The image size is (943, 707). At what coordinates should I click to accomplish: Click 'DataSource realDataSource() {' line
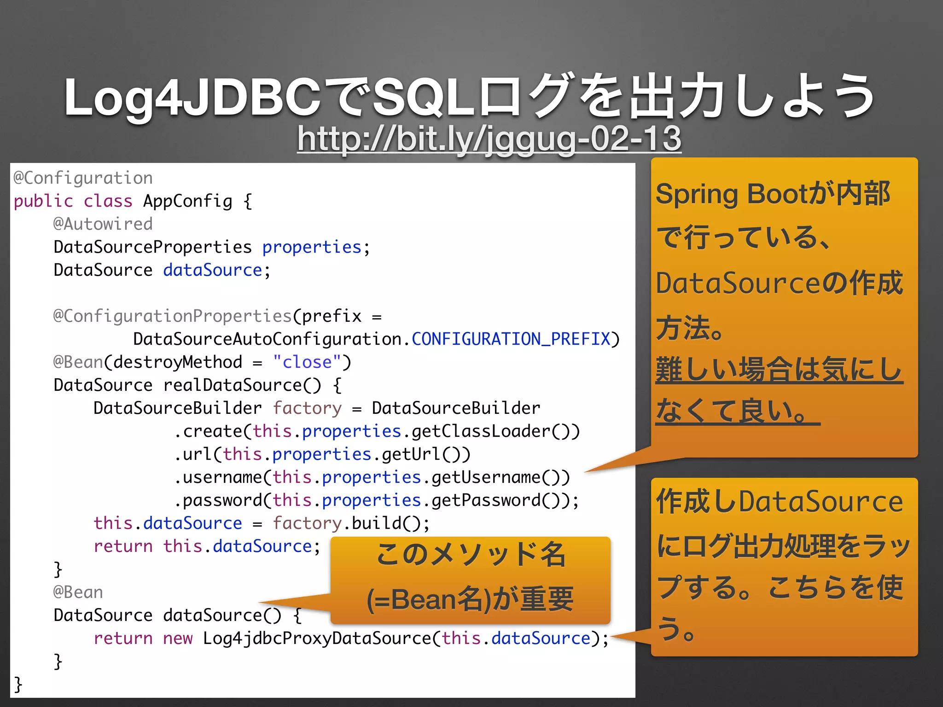pyautogui.click(x=198, y=385)
